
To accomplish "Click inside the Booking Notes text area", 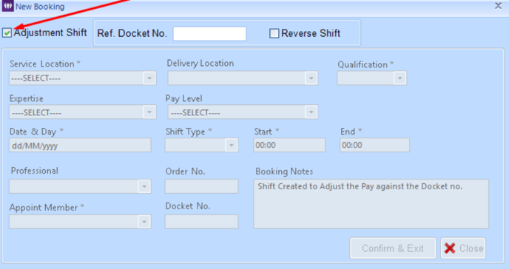I will (x=371, y=204).
